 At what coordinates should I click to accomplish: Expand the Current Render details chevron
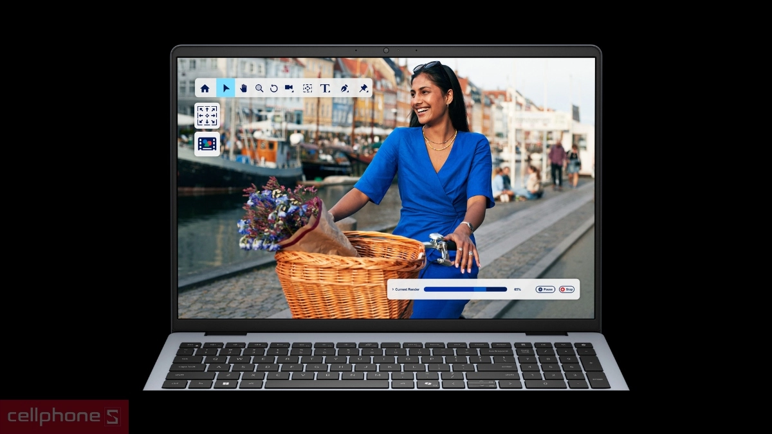[x=393, y=289]
